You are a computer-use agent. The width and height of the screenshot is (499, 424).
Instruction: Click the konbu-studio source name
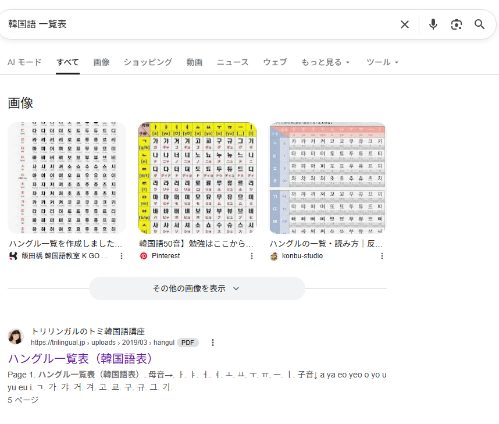coord(302,256)
